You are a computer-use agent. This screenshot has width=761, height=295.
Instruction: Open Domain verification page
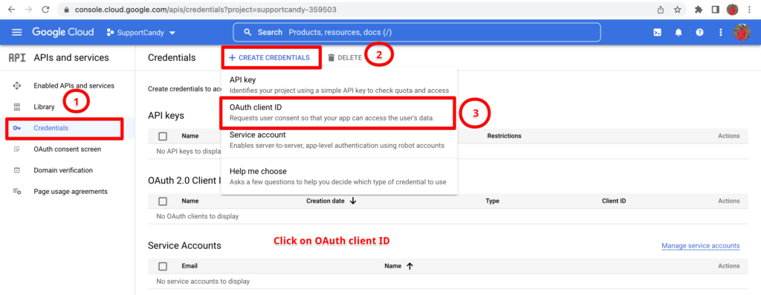tap(63, 170)
